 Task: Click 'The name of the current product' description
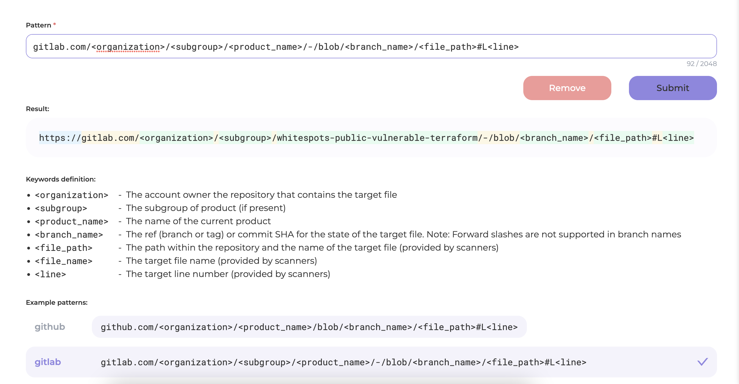(x=198, y=221)
